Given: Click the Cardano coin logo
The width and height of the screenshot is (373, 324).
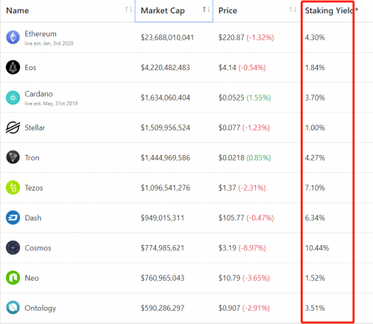Looking at the screenshot, I should click(x=13, y=98).
